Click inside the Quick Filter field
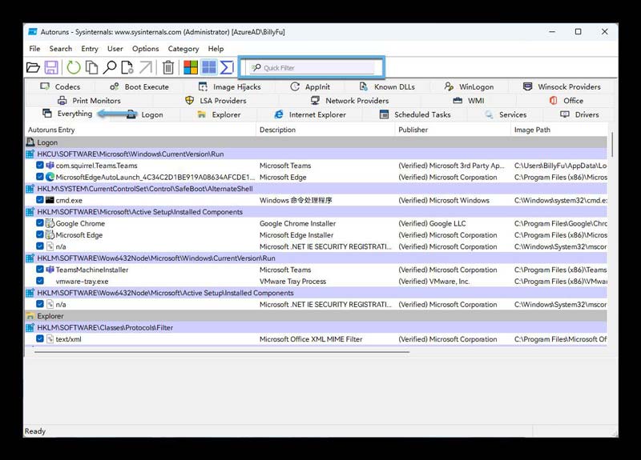Screen dimensions: 641x460 click(x=312, y=67)
